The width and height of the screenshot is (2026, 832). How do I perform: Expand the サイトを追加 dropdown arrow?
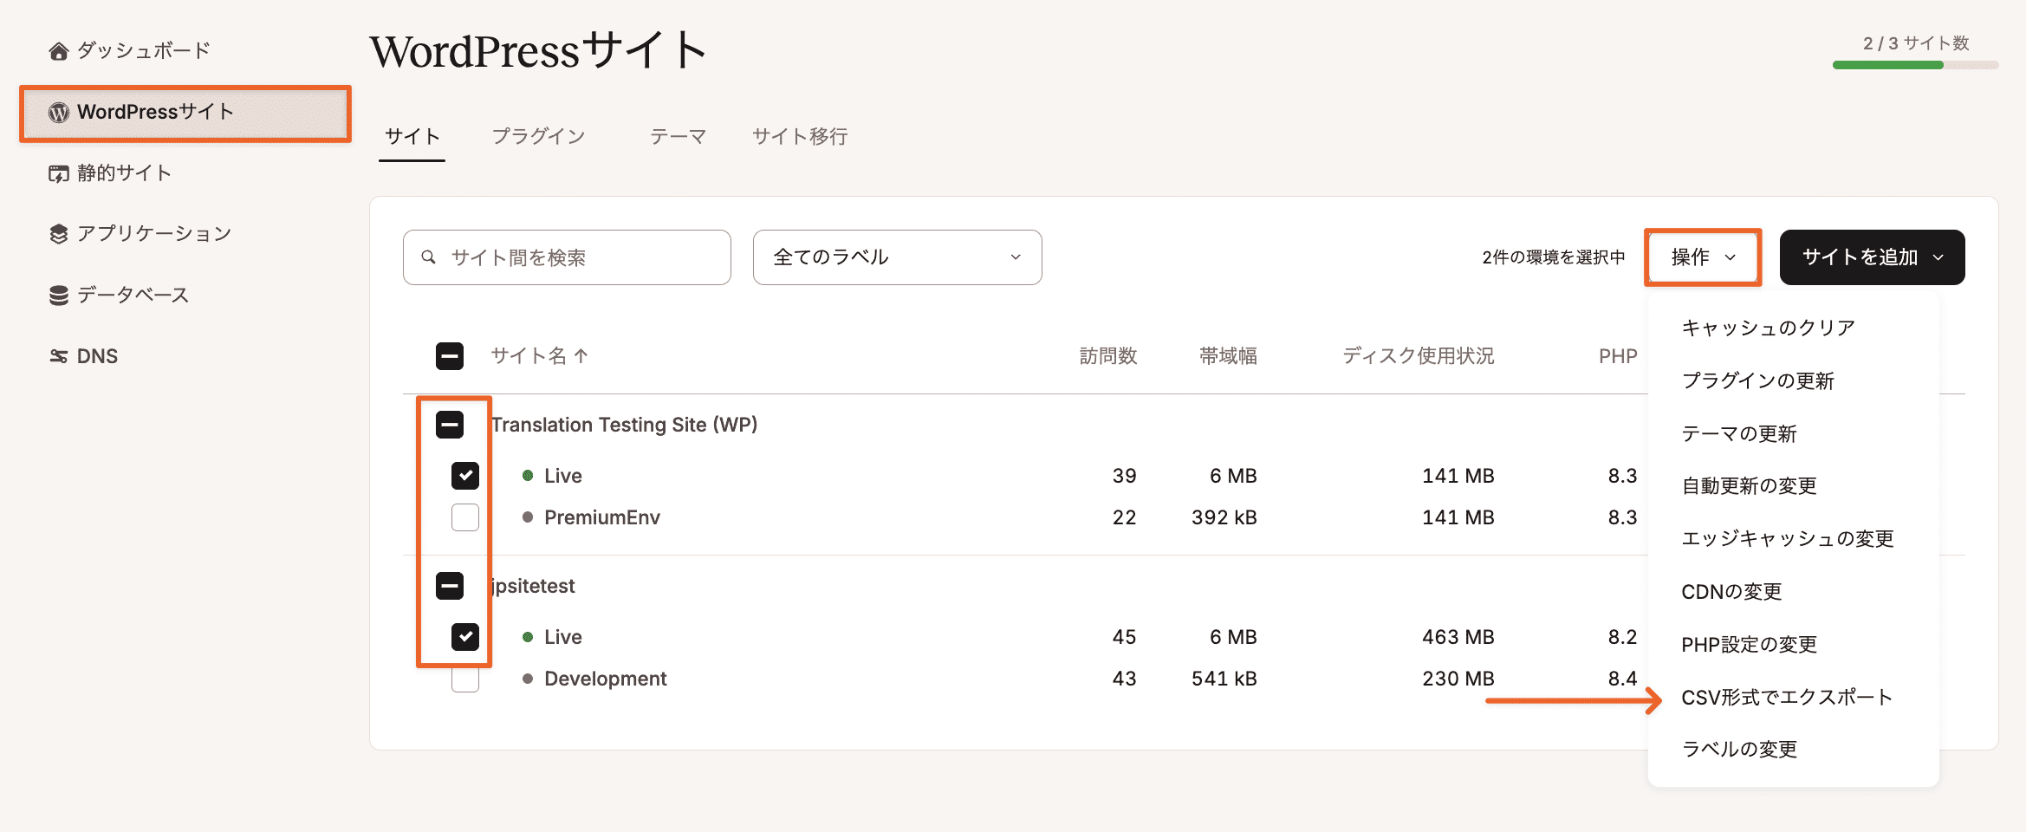[x=1938, y=257]
